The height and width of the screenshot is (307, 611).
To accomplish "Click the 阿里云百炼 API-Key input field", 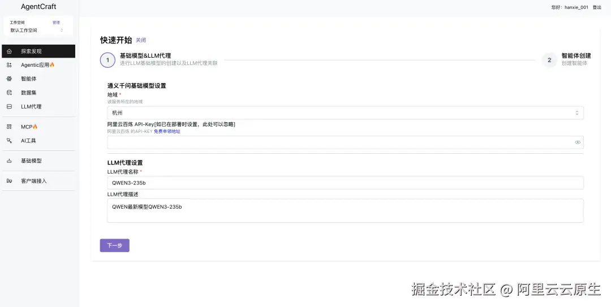I will click(x=345, y=142).
